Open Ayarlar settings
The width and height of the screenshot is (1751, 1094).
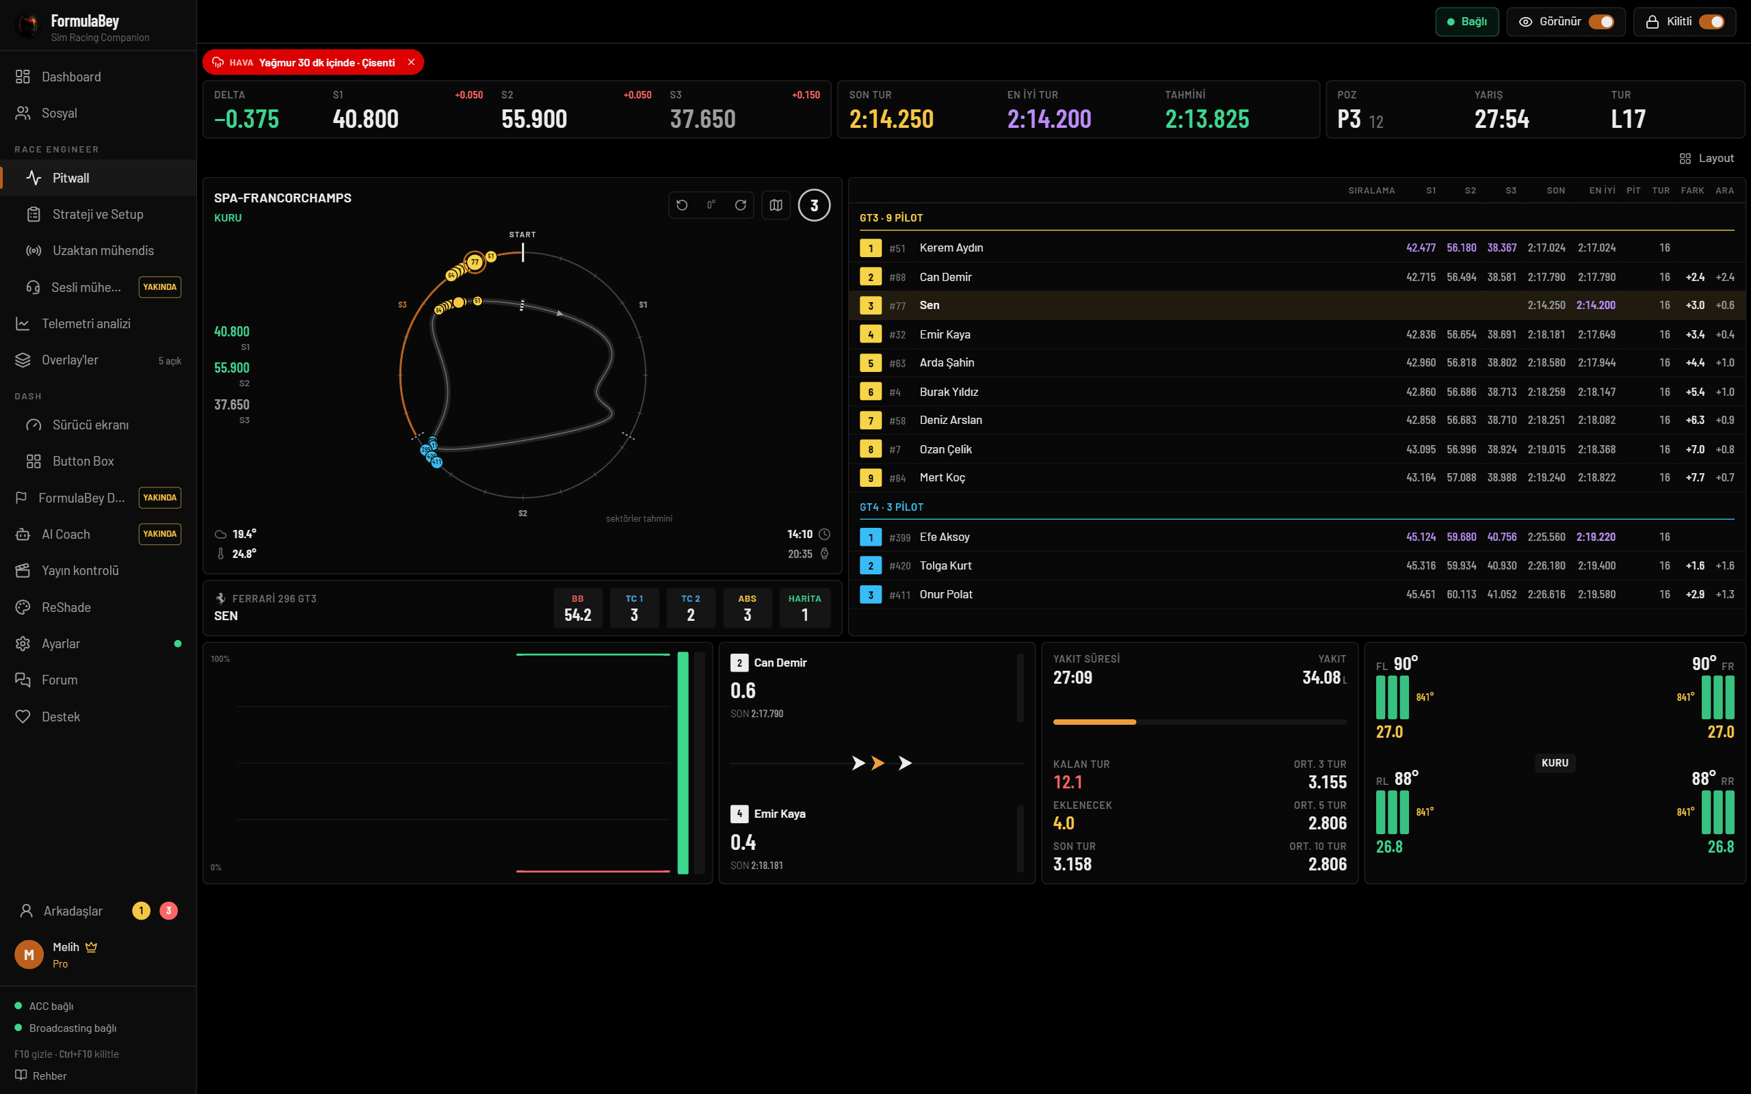(x=98, y=643)
